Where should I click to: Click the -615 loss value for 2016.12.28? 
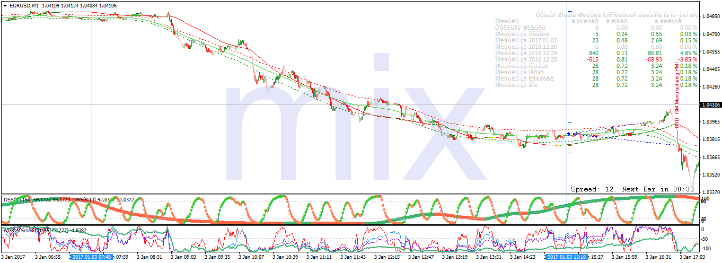[592, 59]
